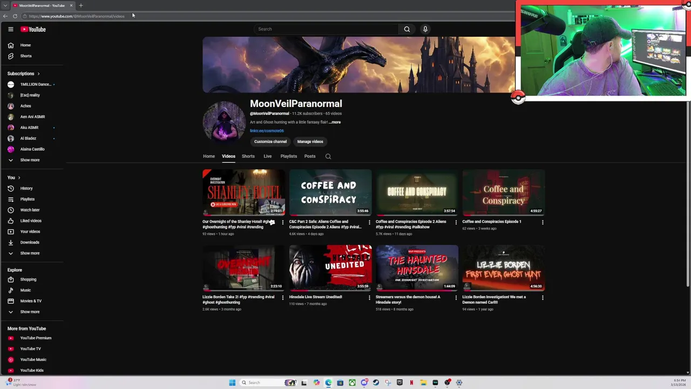The height and width of the screenshot is (389, 691).
Task: Open YouTube Premium link
Action: pyautogui.click(x=36, y=338)
